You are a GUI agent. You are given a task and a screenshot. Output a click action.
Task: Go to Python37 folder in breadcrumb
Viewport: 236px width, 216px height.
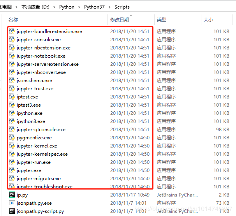94,7
